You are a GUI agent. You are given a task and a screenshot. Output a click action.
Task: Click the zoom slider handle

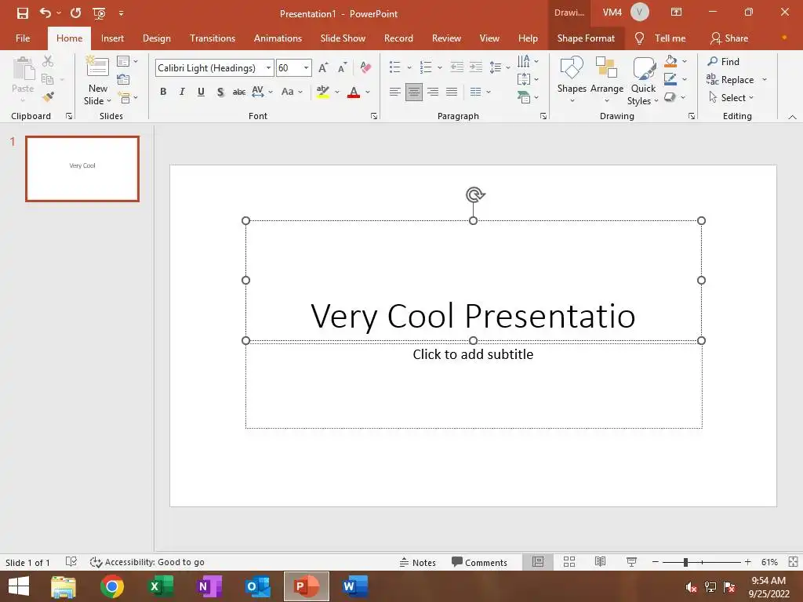(685, 562)
